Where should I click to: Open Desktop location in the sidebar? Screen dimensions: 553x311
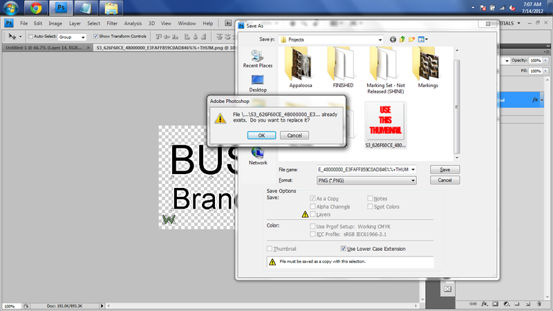pyautogui.click(x=258, y=84)
